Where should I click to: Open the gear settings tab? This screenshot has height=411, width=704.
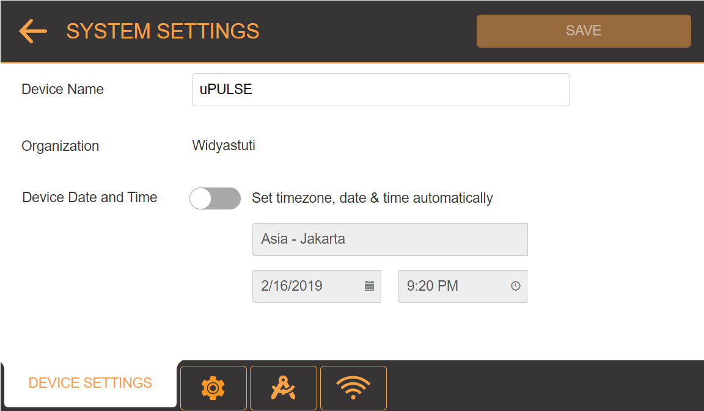[213, 388]
